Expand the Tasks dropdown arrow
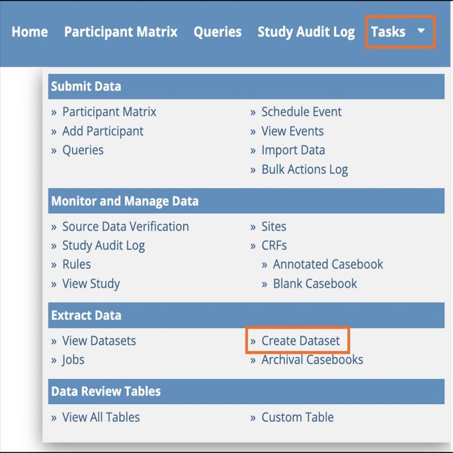Image resolution: width=453 pixels, height=453 pixels. tap(421, 31)
